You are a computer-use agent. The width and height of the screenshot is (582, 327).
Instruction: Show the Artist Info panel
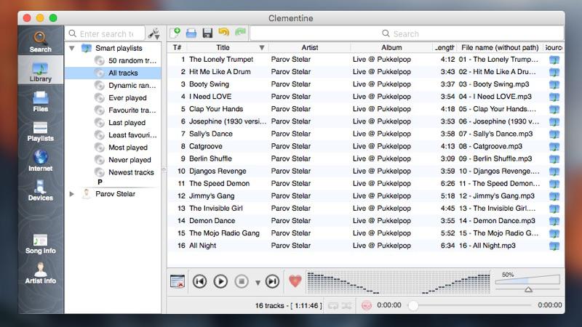(x=40, y=274)
